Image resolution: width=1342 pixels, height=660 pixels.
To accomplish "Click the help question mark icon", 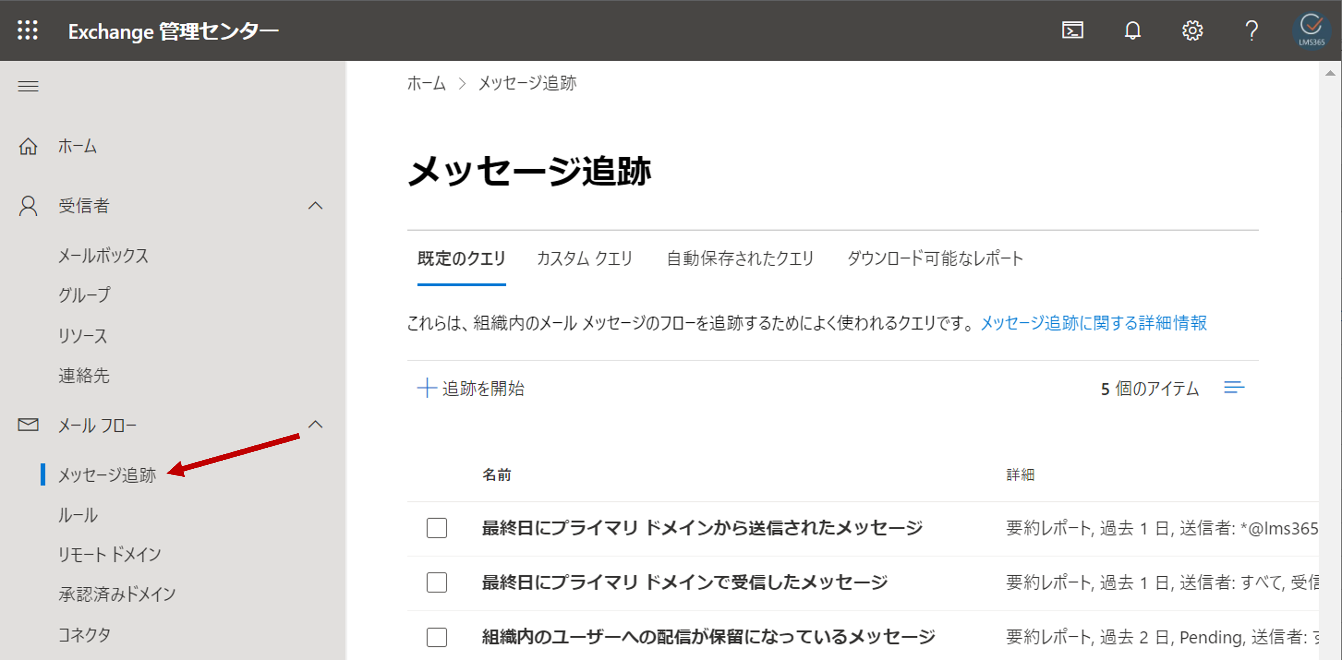I will point(1251,30).
